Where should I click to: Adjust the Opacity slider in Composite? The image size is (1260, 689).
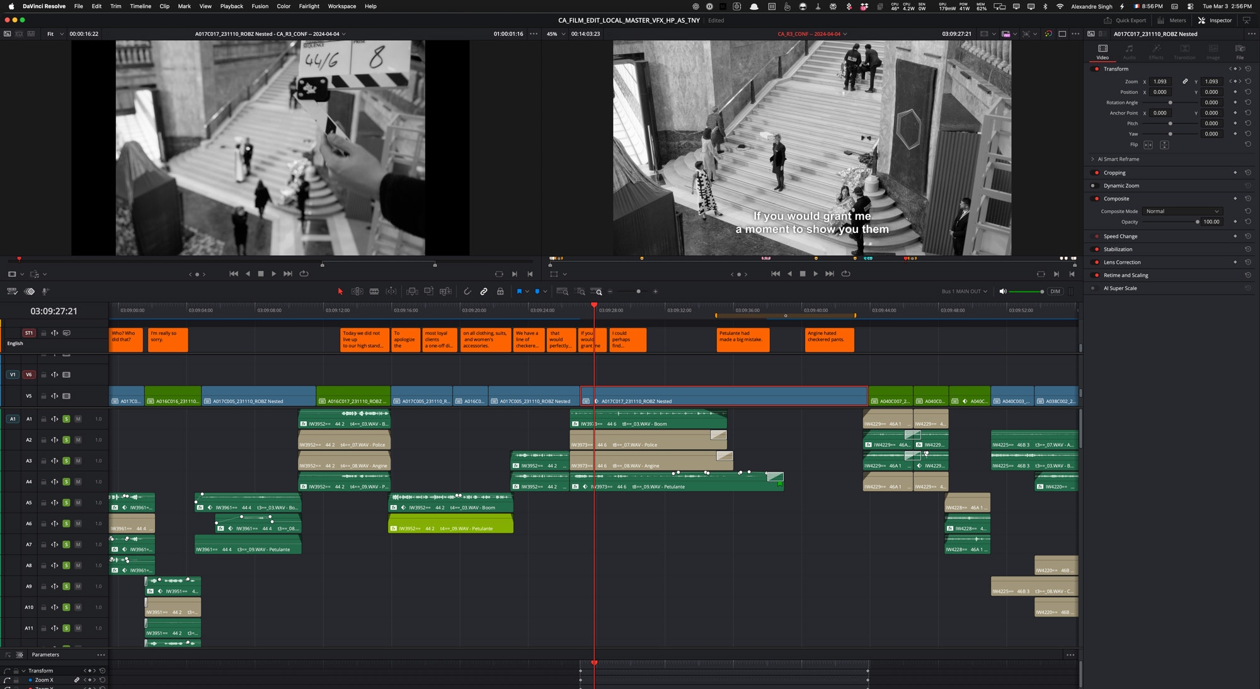(1197, 222)
